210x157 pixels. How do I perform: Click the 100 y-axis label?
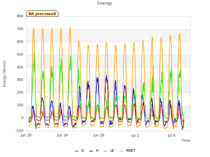point(20,105)
